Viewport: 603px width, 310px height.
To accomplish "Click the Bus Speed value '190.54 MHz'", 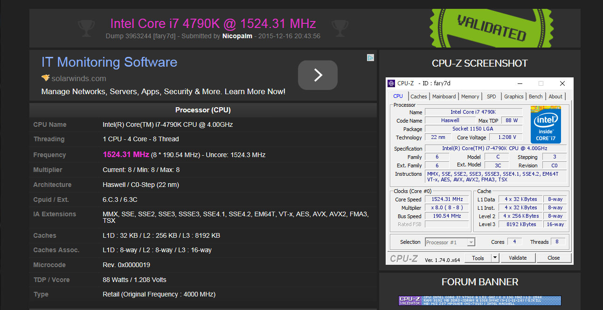I will [x=447, y=216].
